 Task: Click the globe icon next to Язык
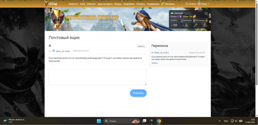coord(199,4)
